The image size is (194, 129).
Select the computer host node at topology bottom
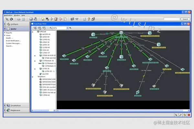138,92
